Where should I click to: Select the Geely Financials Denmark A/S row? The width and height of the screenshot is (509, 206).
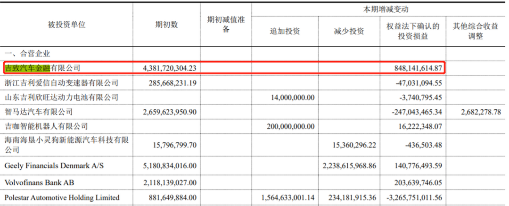click(x=254, y=166)
